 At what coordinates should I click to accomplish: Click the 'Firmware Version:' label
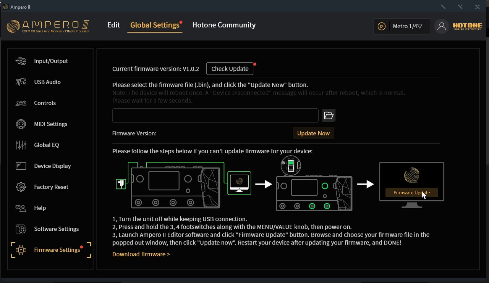pos(134,133)
